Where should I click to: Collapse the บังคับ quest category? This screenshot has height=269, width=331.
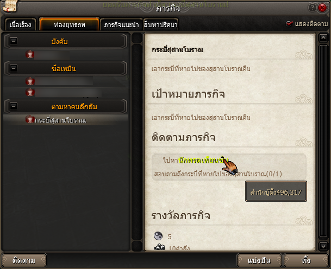14,41
